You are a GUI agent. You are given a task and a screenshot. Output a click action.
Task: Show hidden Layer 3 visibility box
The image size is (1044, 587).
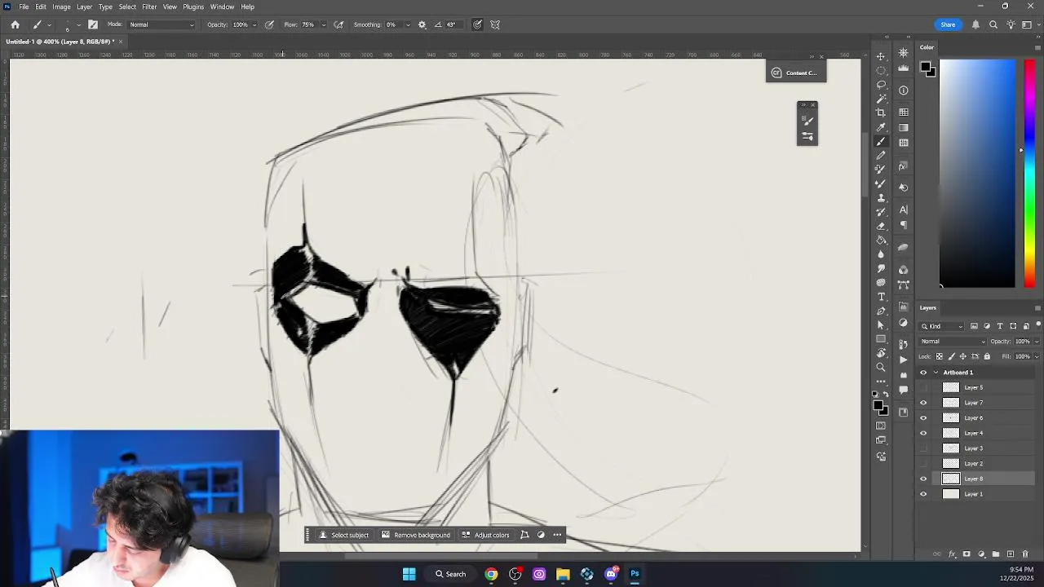[923, 448]
